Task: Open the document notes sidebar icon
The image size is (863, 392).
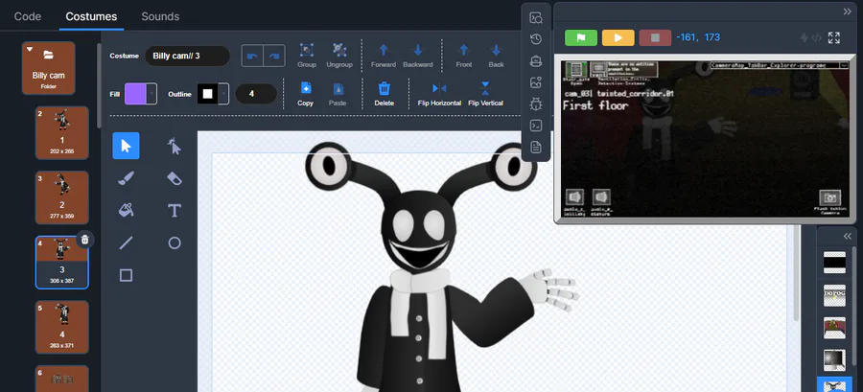Action: pyautogui.click(x=535, y=147)
